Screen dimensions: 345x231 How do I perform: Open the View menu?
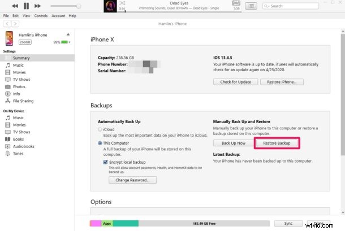26,16
